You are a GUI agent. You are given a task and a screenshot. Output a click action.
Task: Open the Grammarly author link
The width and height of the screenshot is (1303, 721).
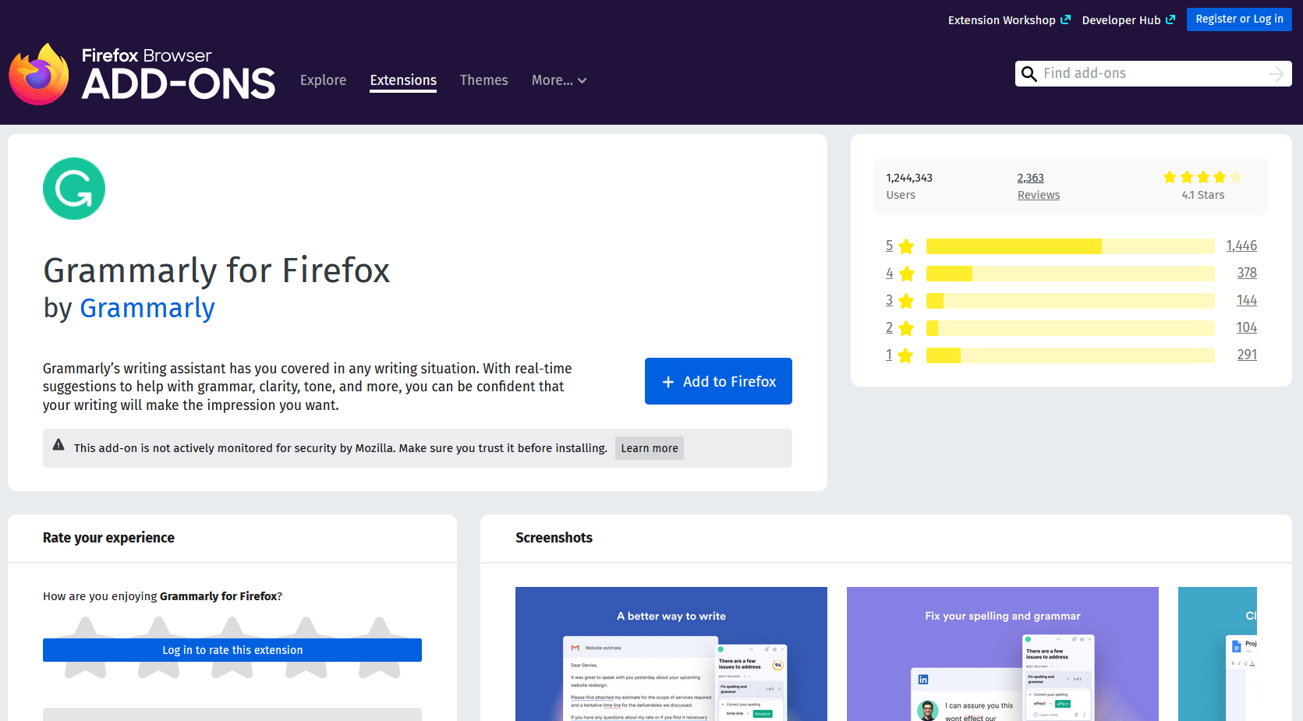click(147, 308)
